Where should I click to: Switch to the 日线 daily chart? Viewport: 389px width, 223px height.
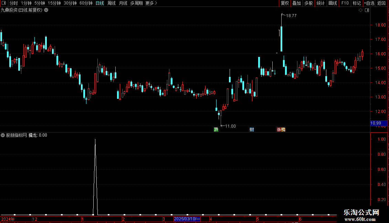pyautogui.click(x=100, y=3)
